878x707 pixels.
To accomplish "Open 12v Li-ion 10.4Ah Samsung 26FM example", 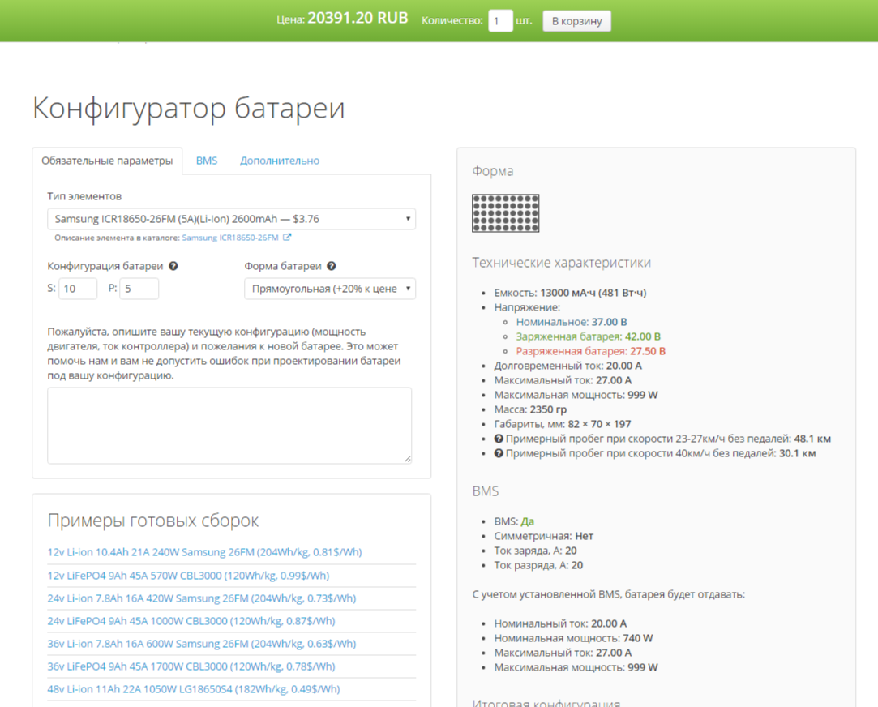I will tap(204, 552).
